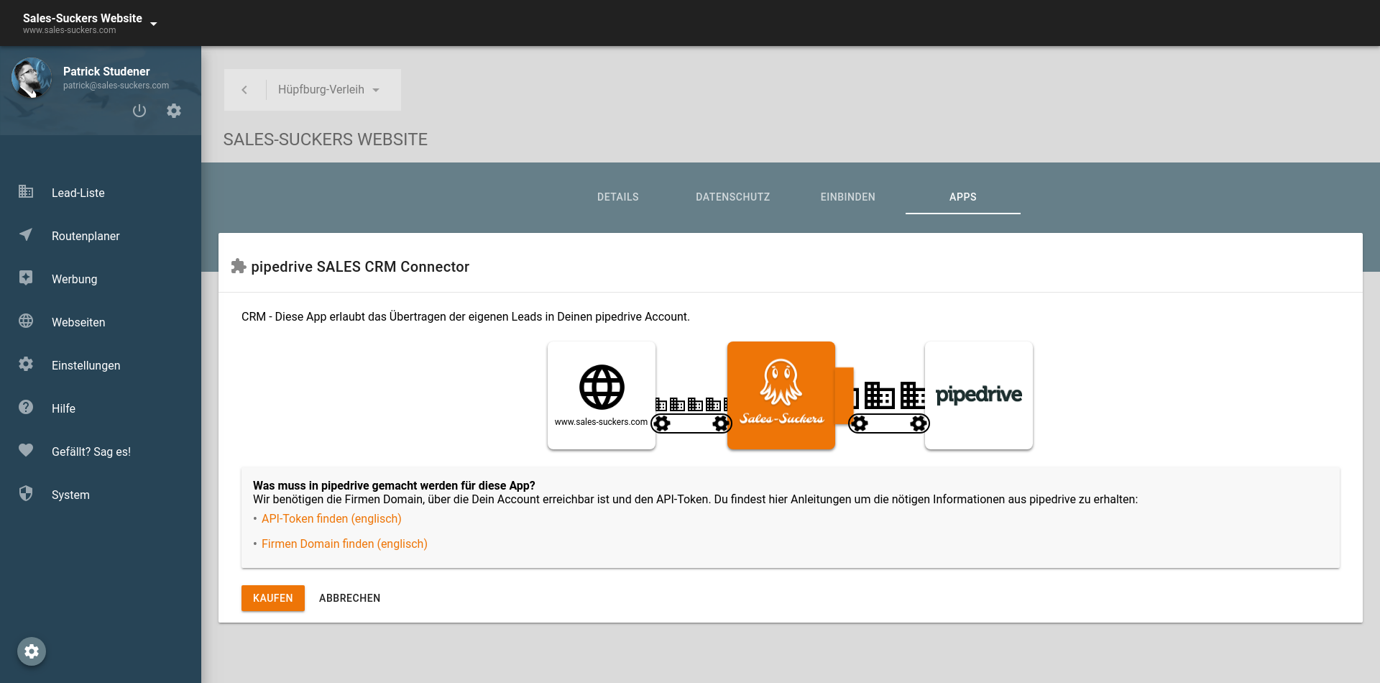Click the power logout icon under profile
This screenshot has width=1380, height=683.
tap(139, 111)
